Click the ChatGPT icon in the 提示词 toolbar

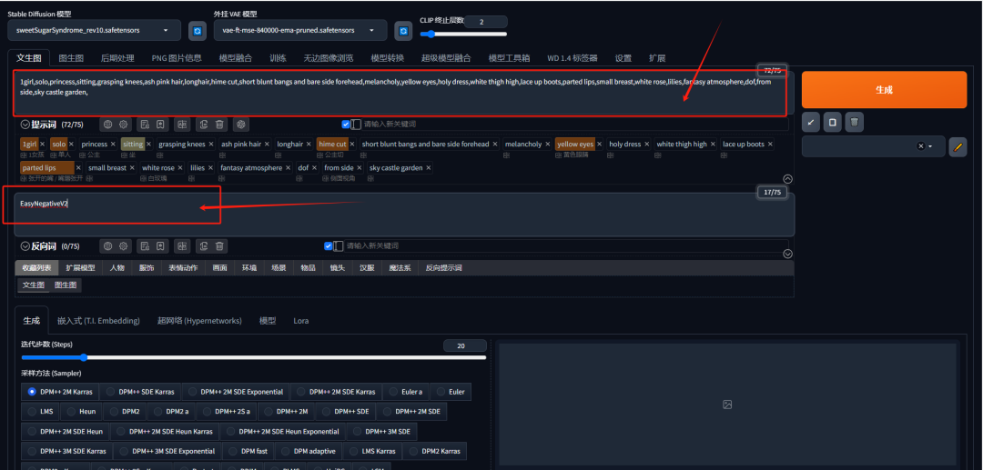pos(241,124)
